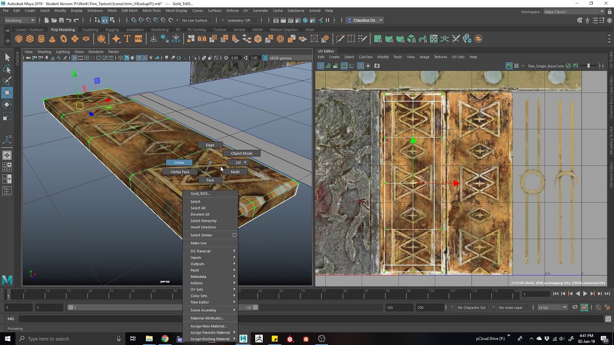Open the 24 fps frame rate dropdown
Viewport: 614px width, 345px height.
click(552, 307)
